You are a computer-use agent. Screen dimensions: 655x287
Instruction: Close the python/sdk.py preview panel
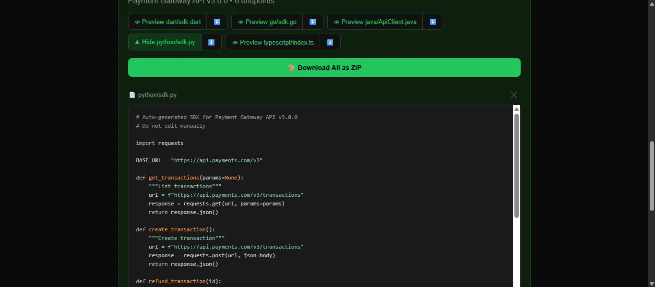[x=514, y=95]
